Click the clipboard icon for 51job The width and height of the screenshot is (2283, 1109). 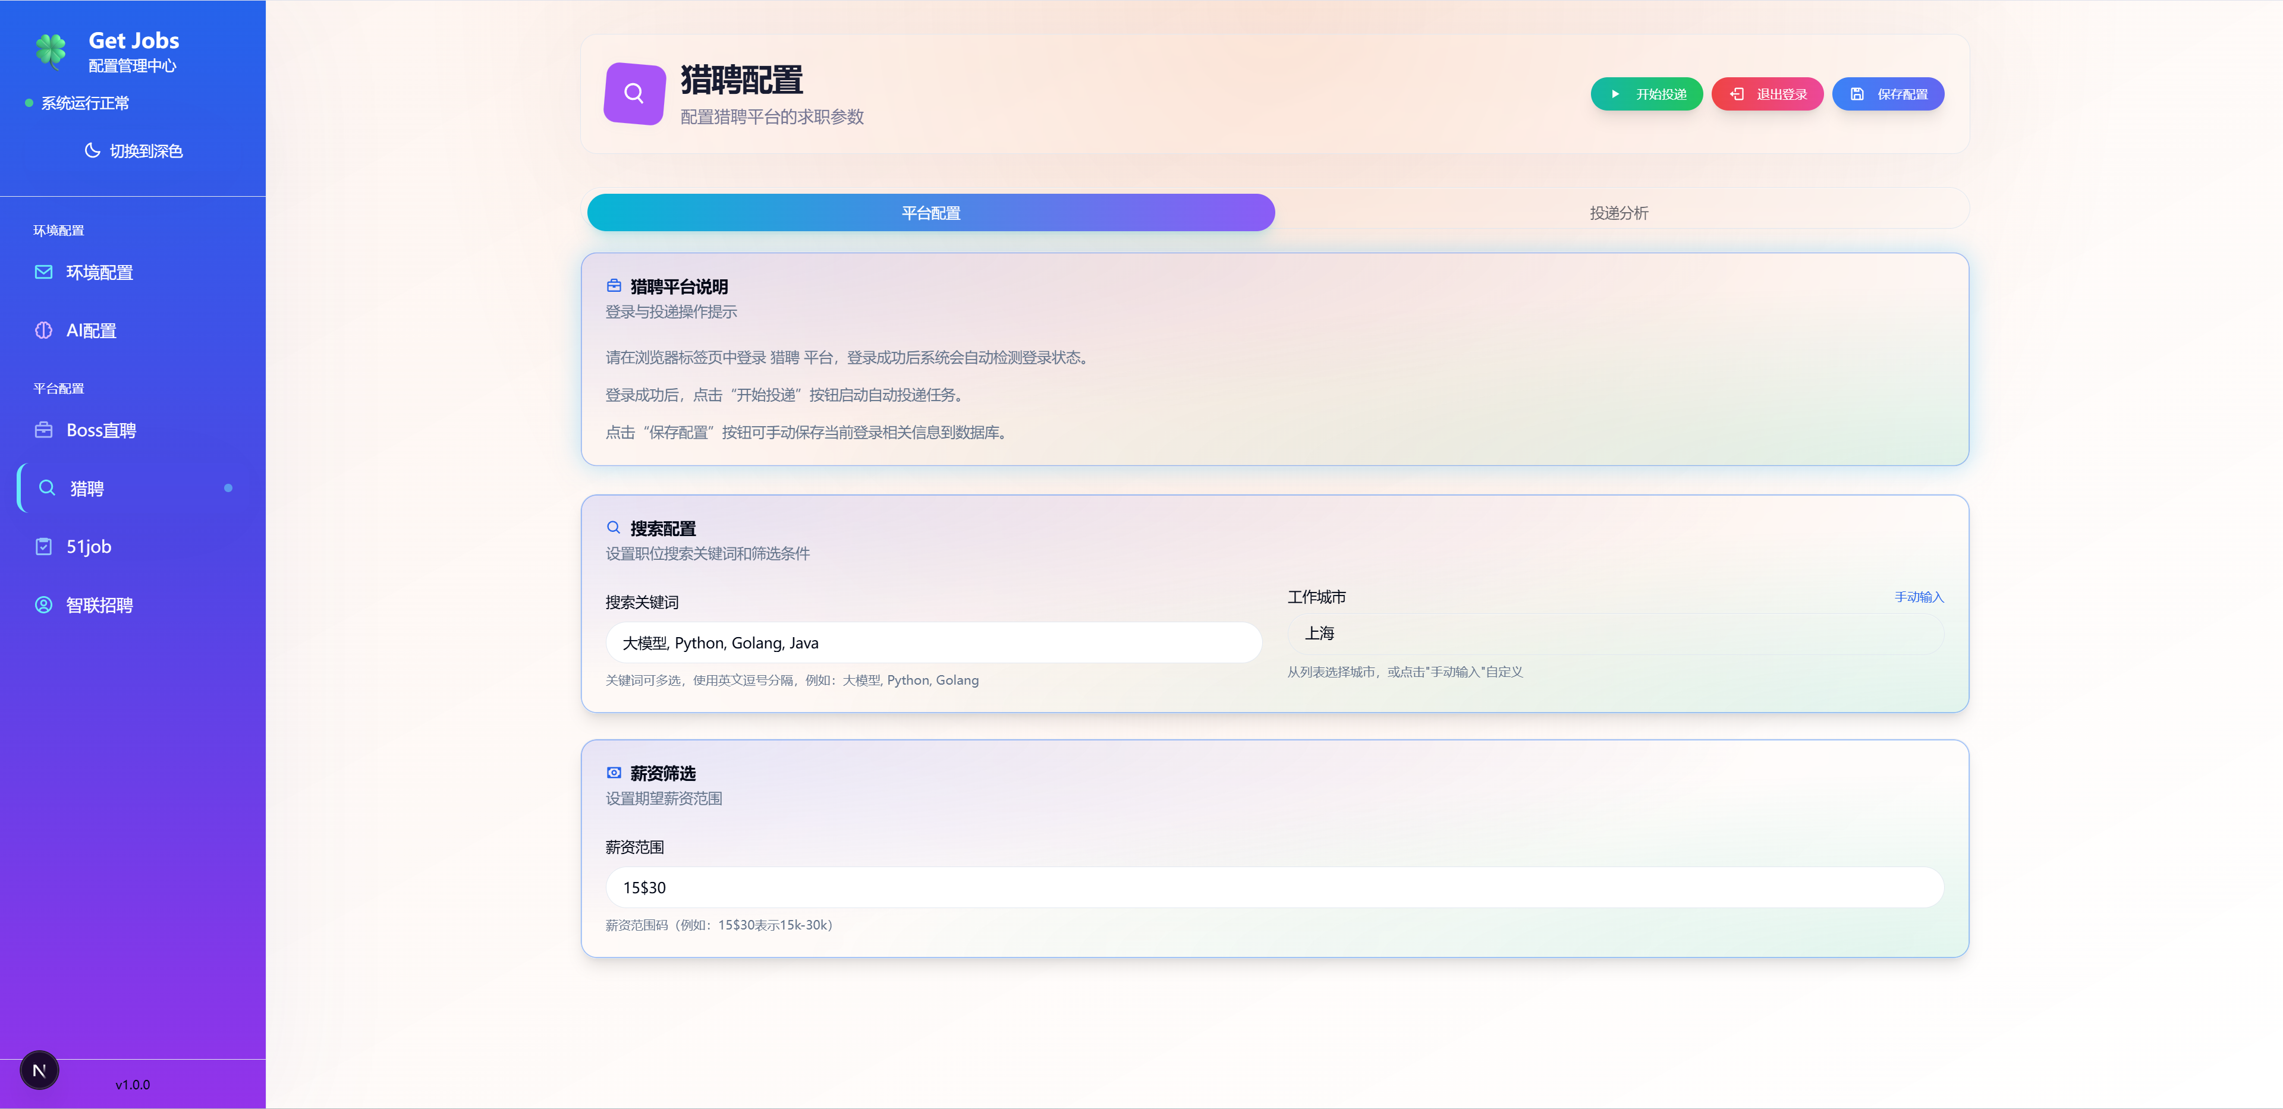(45, 546)
